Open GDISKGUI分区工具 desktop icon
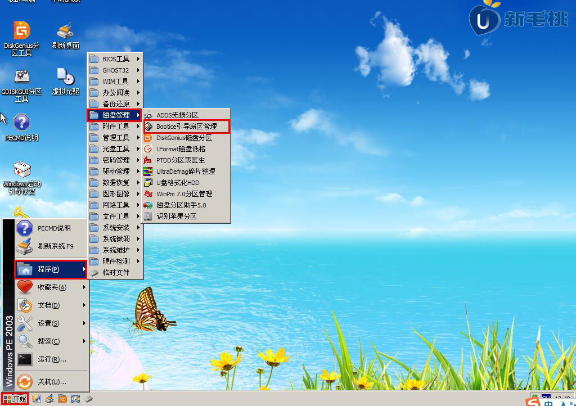The image size is (576, 406). 22,85
